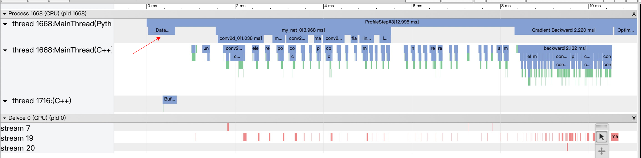Select the arrow selection tool
This screenshot has height=158, width=641.
click(602, 137)
